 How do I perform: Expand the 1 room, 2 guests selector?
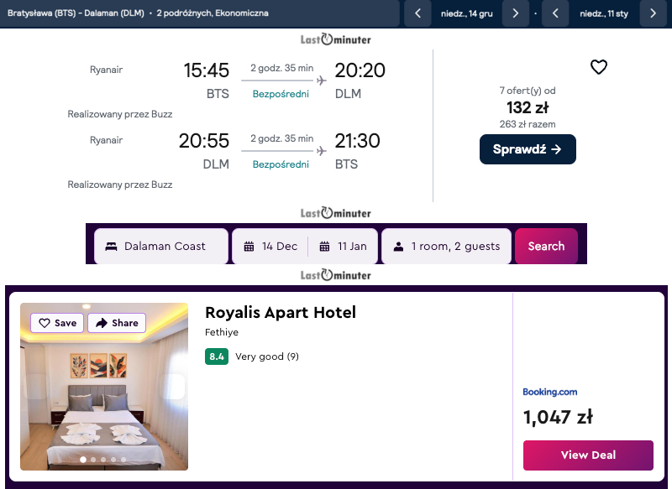pyautogui.click(x=446, y=247)
